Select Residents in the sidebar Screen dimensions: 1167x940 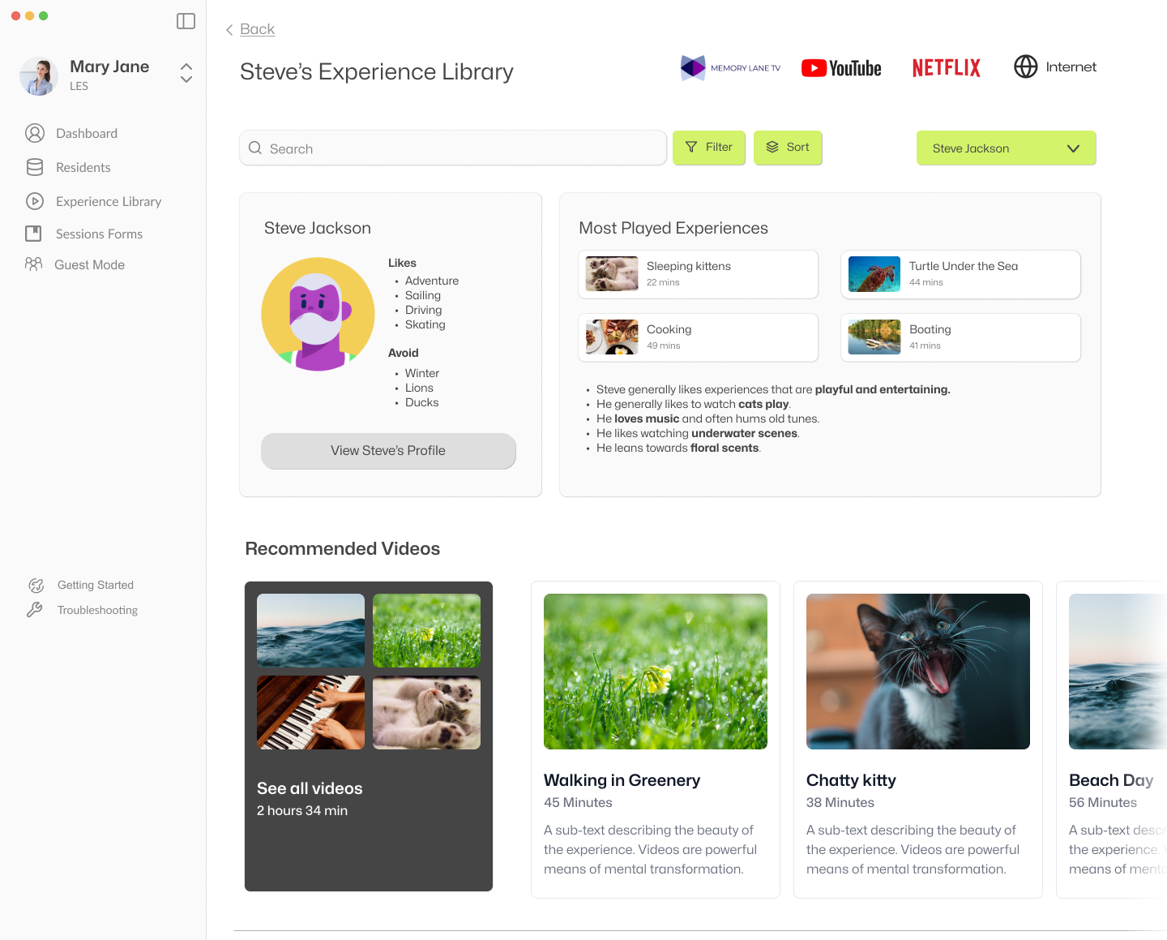click(83, 167)
